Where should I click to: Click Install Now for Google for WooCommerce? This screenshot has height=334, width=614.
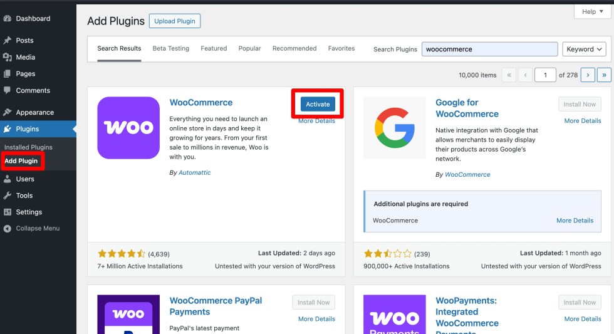coord(580,104)
